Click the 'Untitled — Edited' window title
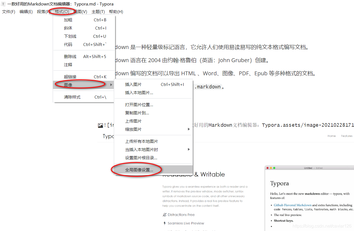 (x=313, y=168)
